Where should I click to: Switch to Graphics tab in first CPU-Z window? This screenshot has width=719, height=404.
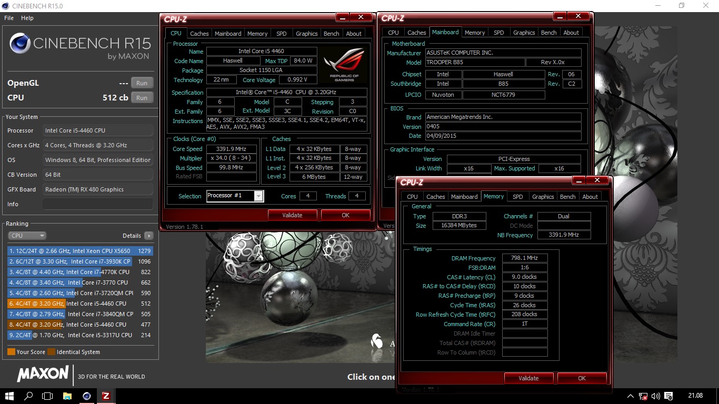pyautogui.click(x=307, y=34)
